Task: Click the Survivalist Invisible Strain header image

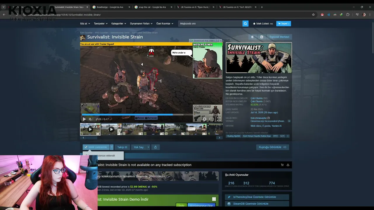Action: (x=259, y=58)
